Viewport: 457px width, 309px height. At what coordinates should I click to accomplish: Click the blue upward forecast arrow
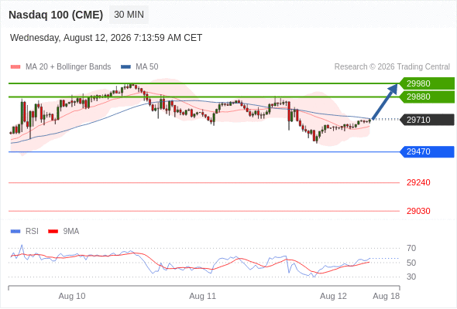point(385,101)
